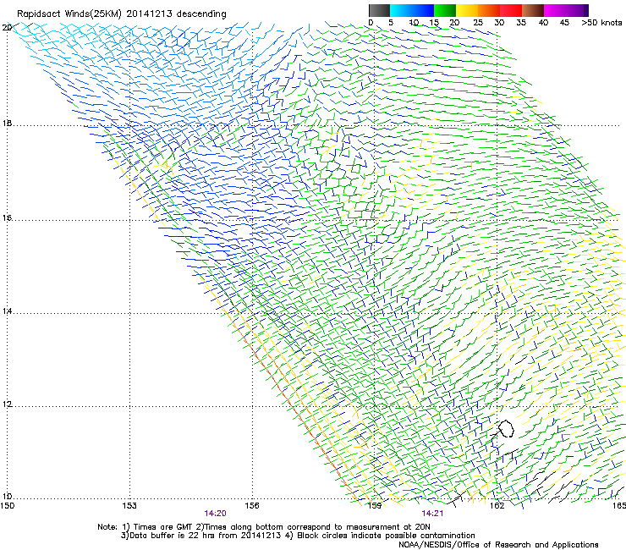Click the 'Rapidscat Winds(25KM) 20141213 descending' title
Viewport: 626px width, 550px height.
[121, 14]
